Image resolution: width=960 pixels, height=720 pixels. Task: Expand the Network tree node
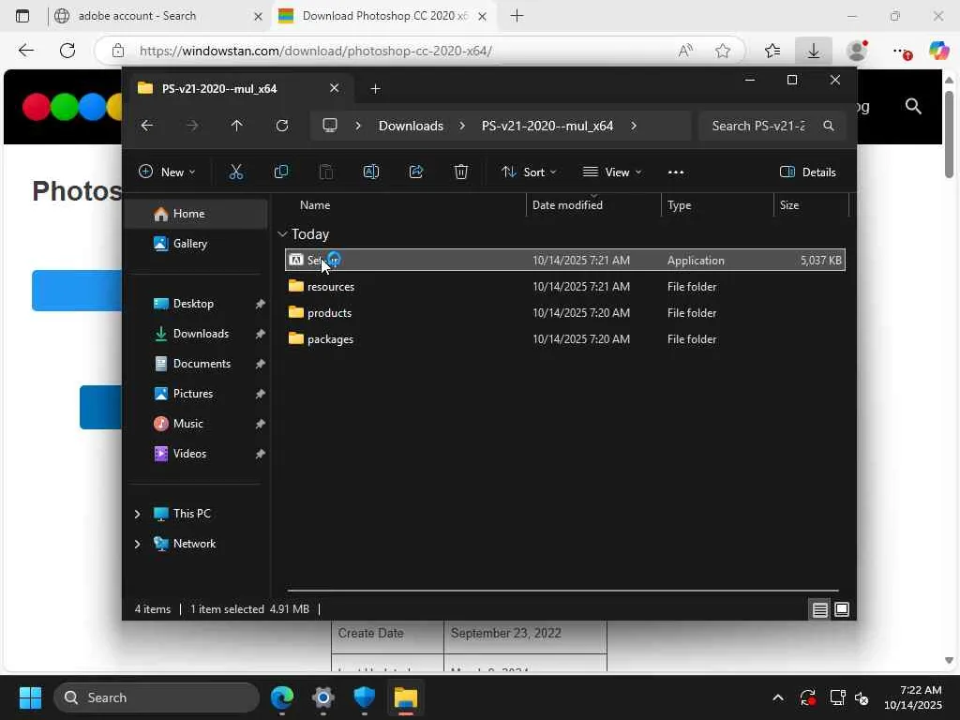point(137,544)
